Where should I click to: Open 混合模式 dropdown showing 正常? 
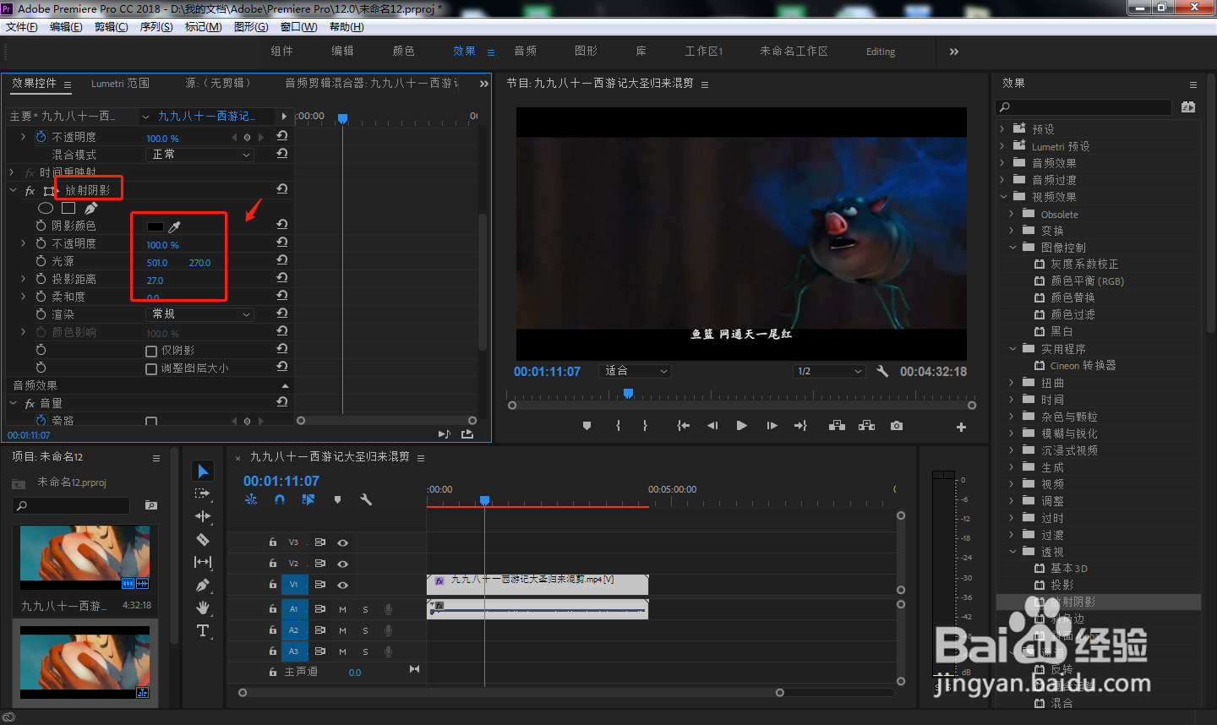click(x=200, y=155)
